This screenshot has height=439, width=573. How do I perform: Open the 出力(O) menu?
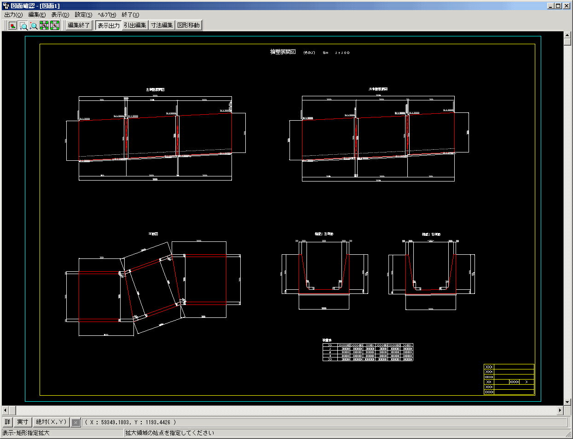[12, 15]
